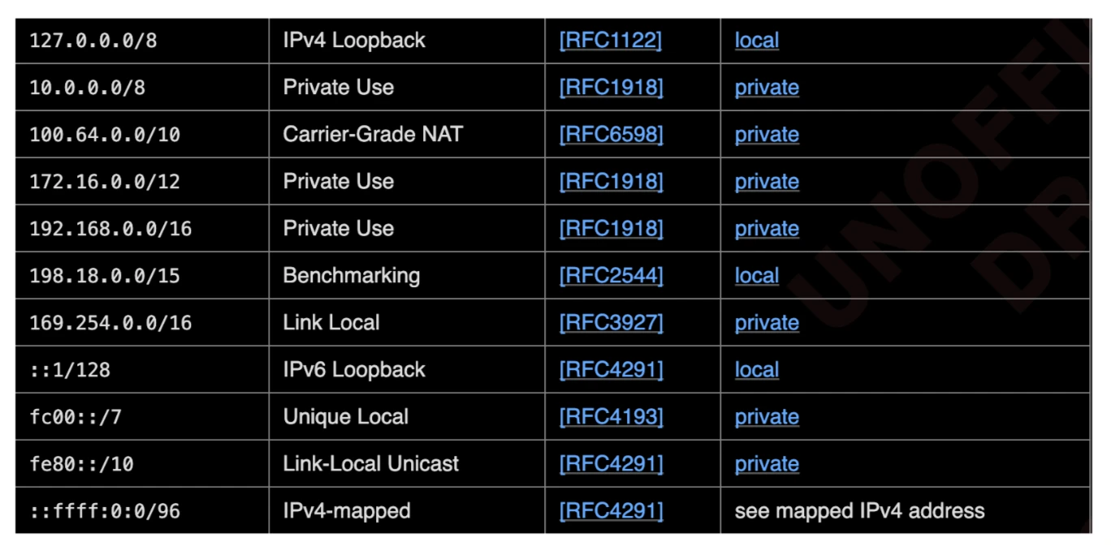Open RFC4291 link in the IPv4-mapped row
1111x550 pixels.
click(611, 511)
